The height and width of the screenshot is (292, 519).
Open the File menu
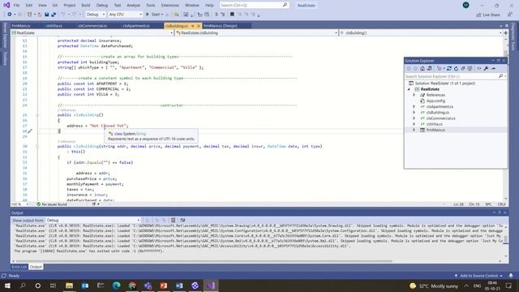16,6
